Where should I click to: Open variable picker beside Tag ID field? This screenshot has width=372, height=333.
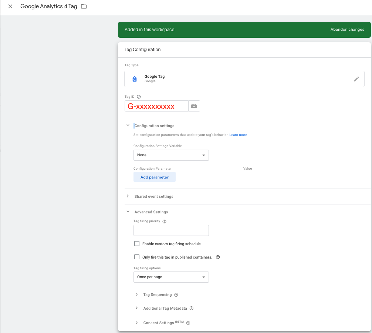[194, 106]
